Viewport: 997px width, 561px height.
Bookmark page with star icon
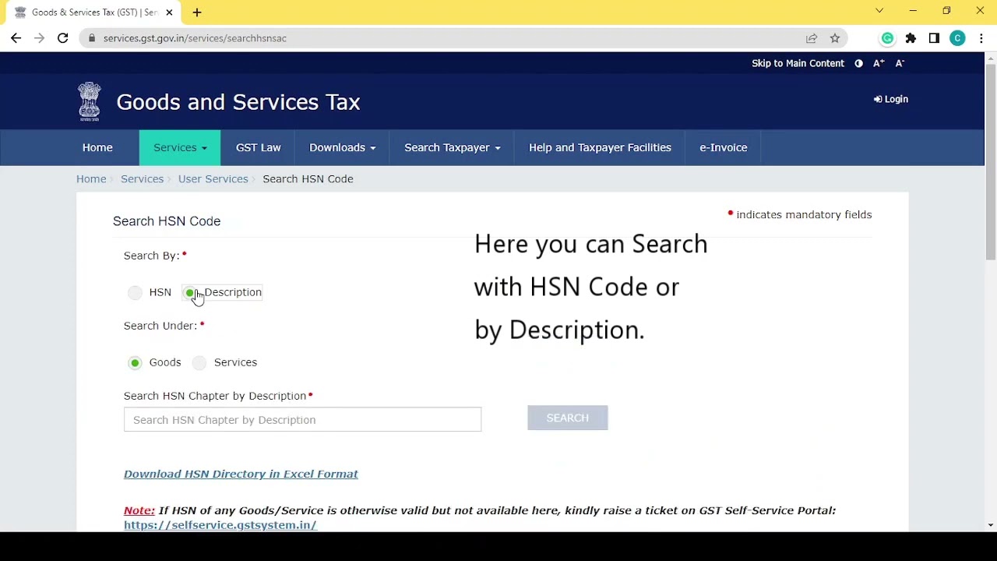pyautogui.click(x=835, y=38)
